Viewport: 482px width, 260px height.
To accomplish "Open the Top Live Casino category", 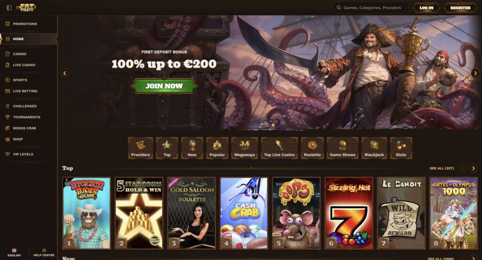I will click(x=279, y=148).
